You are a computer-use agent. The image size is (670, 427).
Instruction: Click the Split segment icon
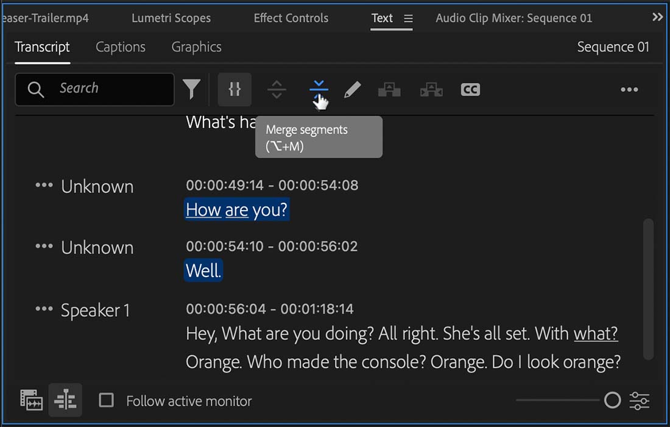277,90
